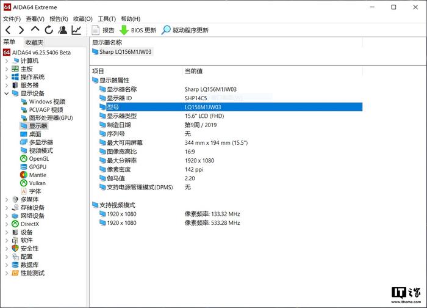This screenshot has height=308, width=427.
Task: Select the 多显示器 tree item
Action: 37,142
